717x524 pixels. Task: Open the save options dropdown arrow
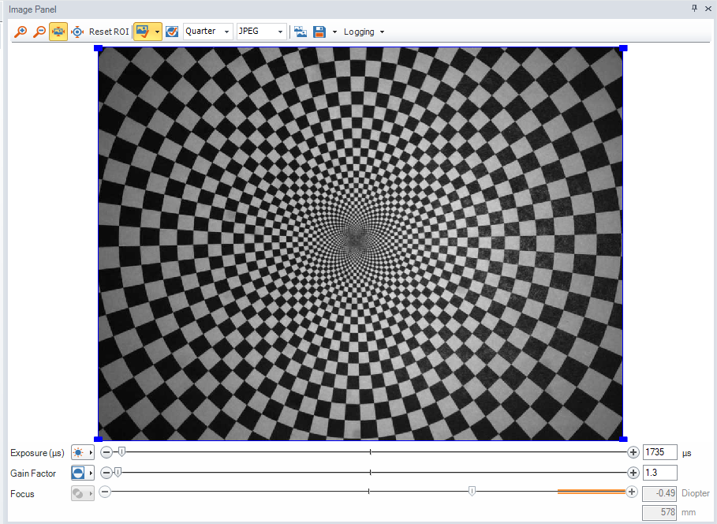coord(334,32)
